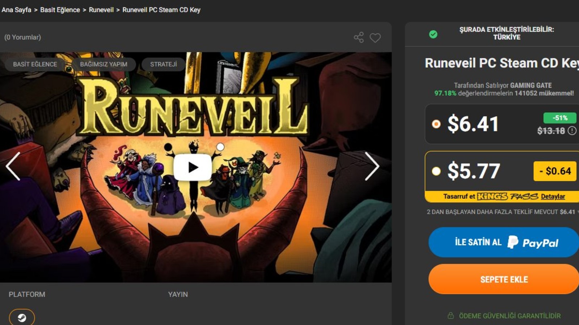579x325 pixels.
Task: Click the Runeveil PC Steam CD Key title
Action: (x=502, y=63)
